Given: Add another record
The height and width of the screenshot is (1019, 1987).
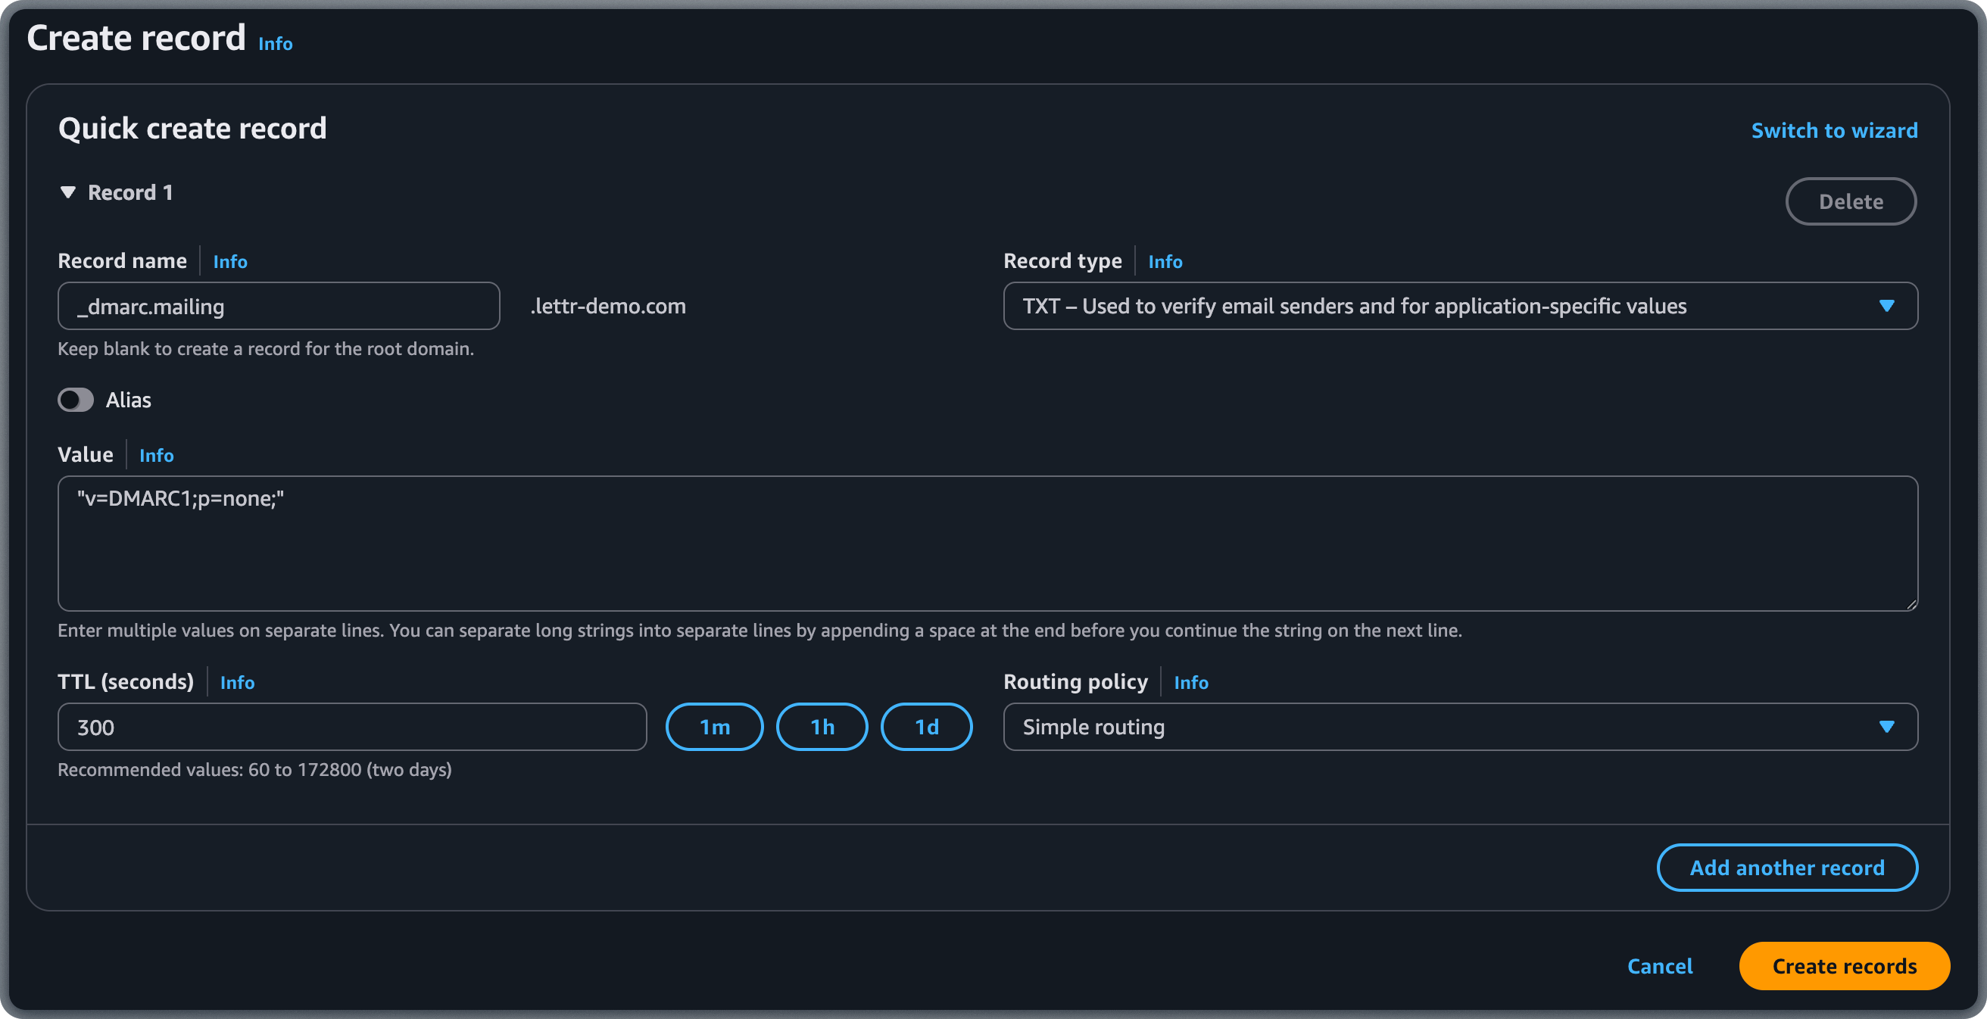Looking at the screenshot, I should (1786, 867).
